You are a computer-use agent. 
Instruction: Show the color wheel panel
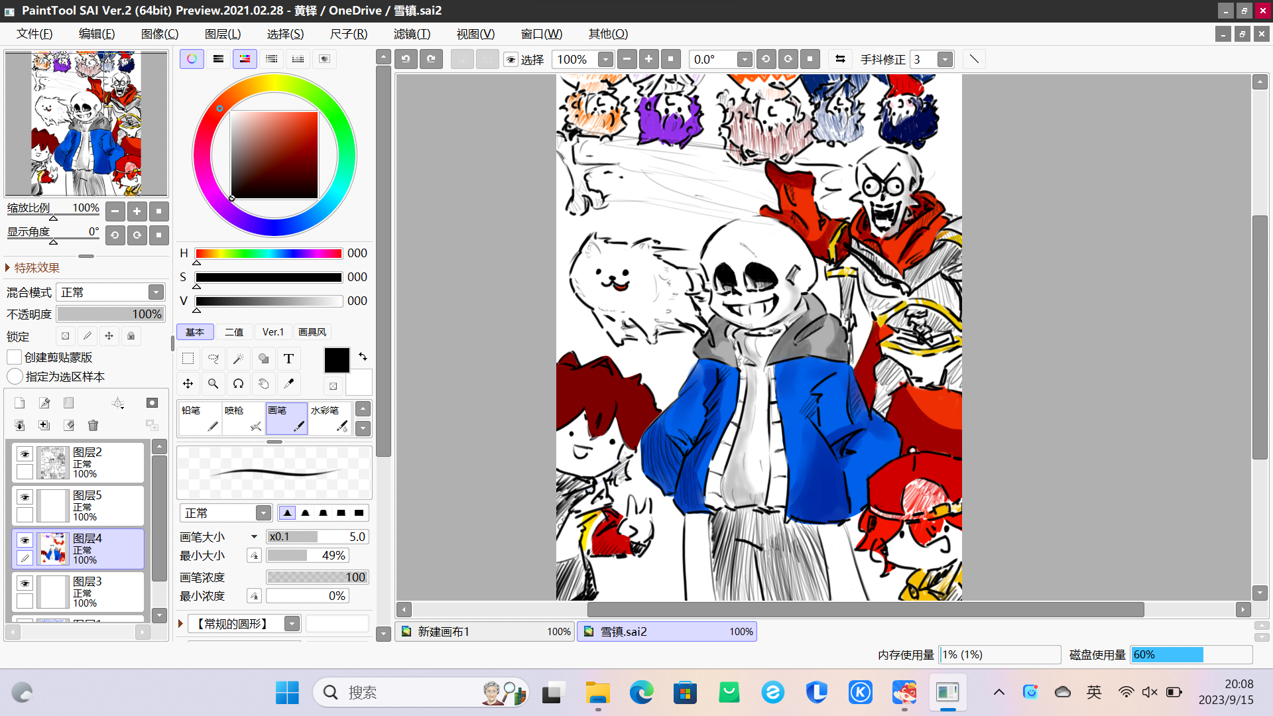192,59
